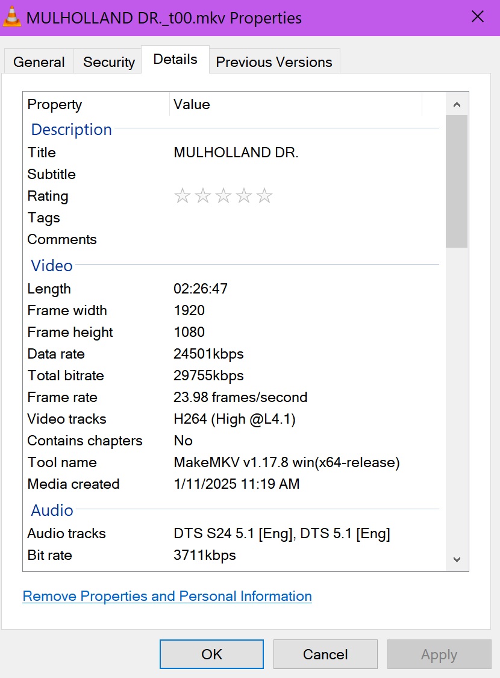This screenshot has height=678, width=500.
Task: Click the Length property label
Action: point(49,289)
